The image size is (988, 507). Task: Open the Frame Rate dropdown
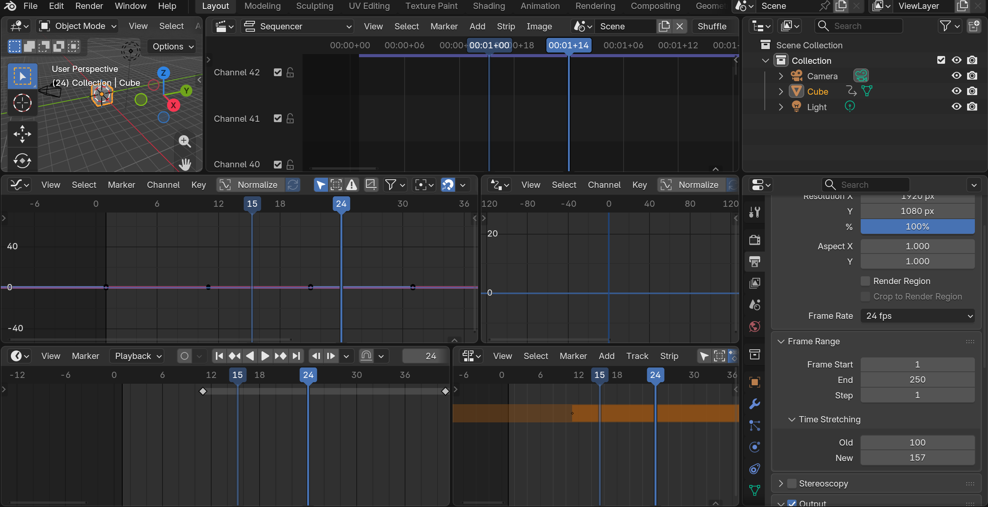coord(917,316)
